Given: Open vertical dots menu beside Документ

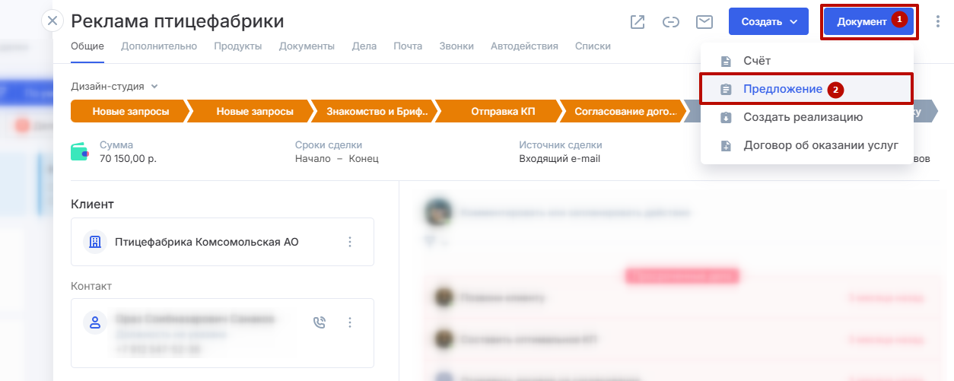Looking at the screenshot, I should 937,22.
